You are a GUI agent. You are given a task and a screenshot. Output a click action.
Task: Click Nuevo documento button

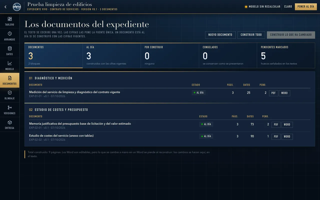click(220, 35)
